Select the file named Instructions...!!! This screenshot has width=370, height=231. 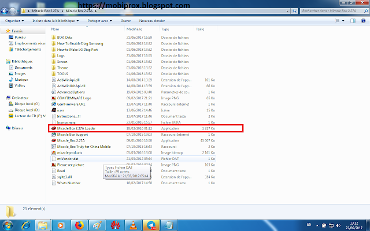pos(69,116)
